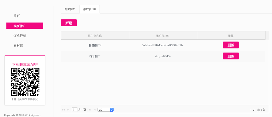Go to previous page pagination icon
The height and width of the screenshot is (117, 272).
pyautogui.click(x=68, y=110)
